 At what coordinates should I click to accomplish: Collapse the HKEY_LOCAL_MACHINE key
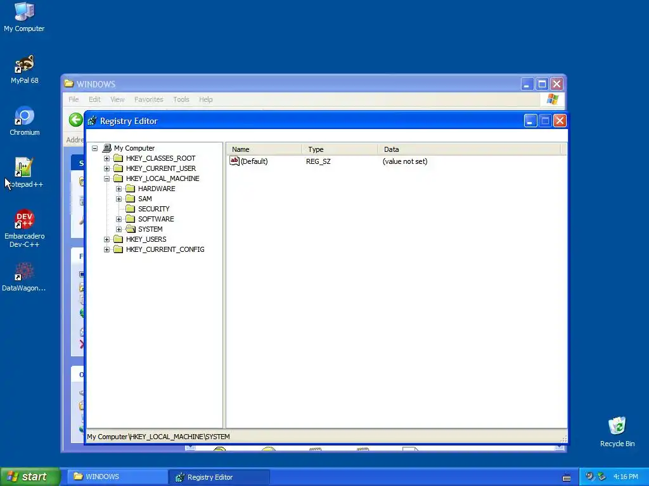[x=106, y=178]
